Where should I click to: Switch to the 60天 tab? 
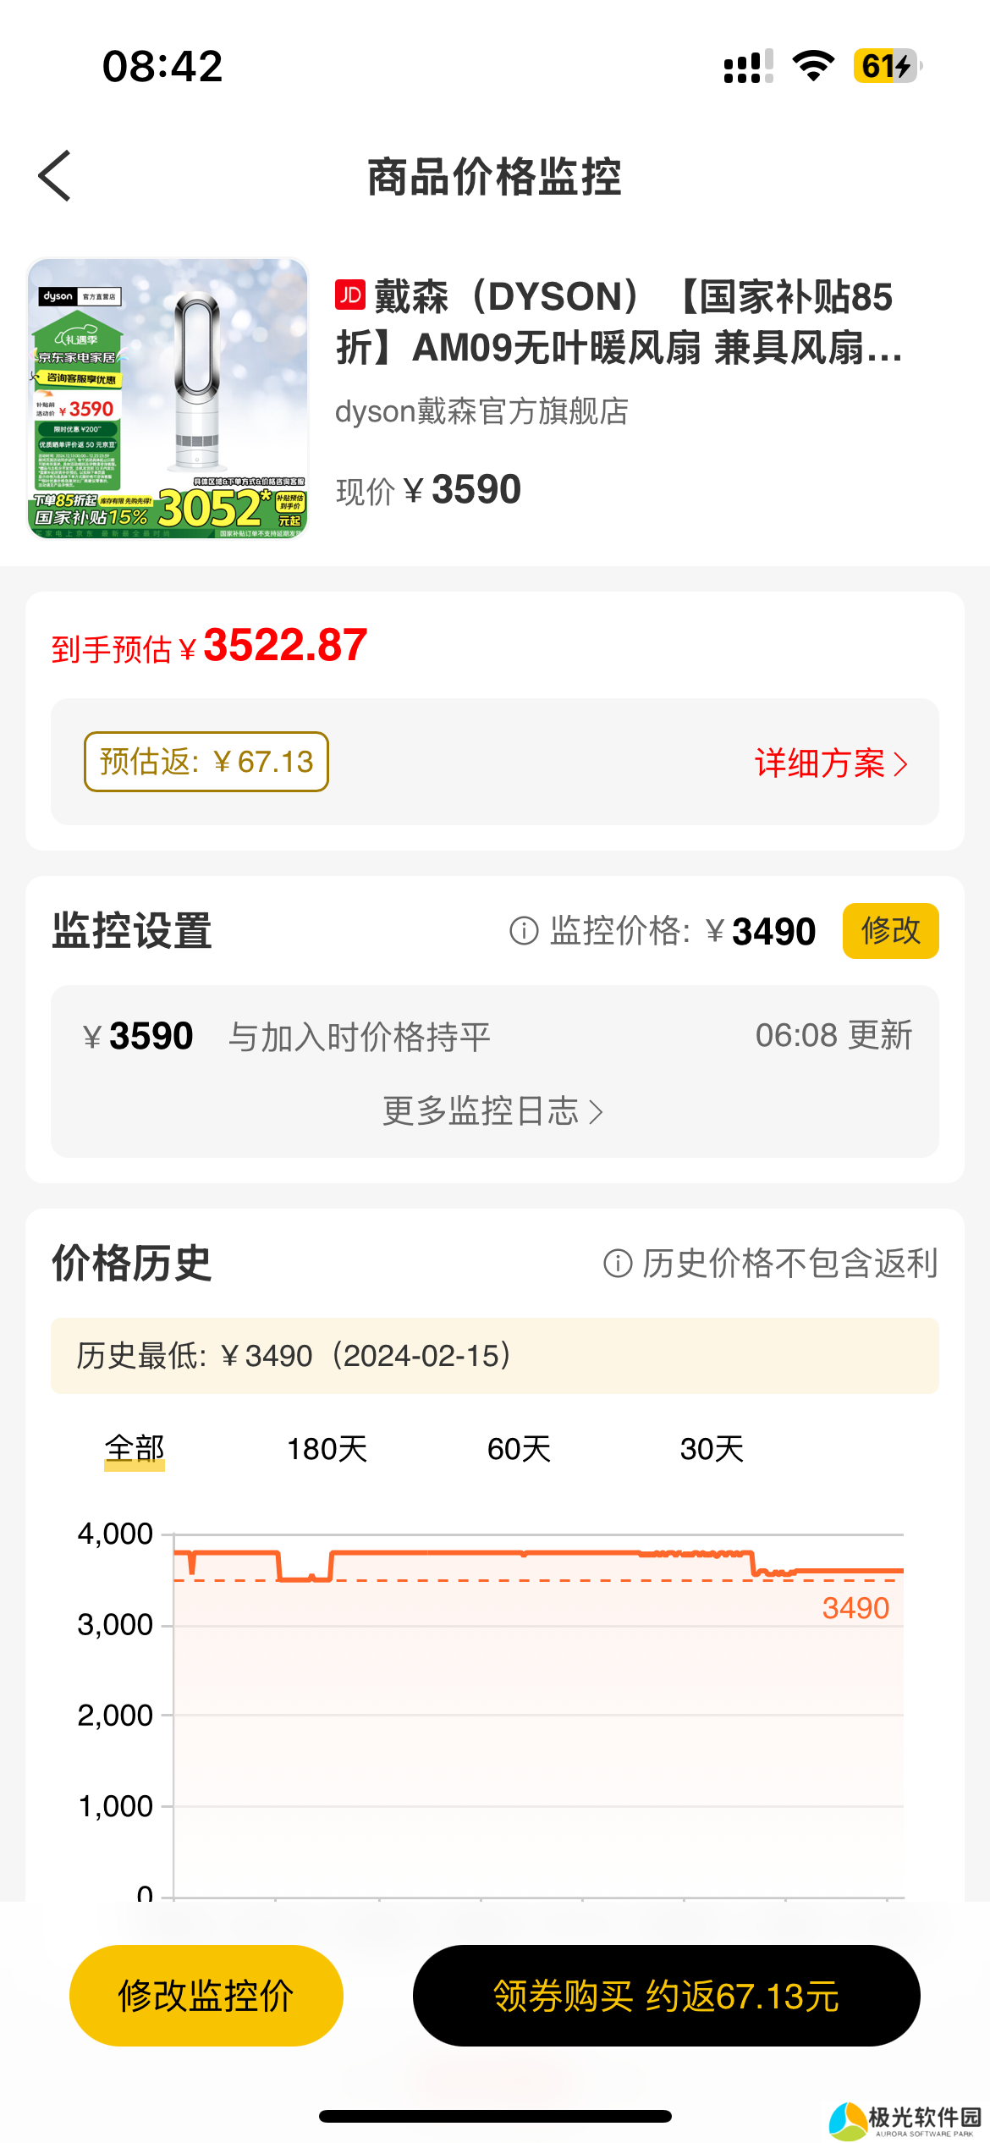519,1449
